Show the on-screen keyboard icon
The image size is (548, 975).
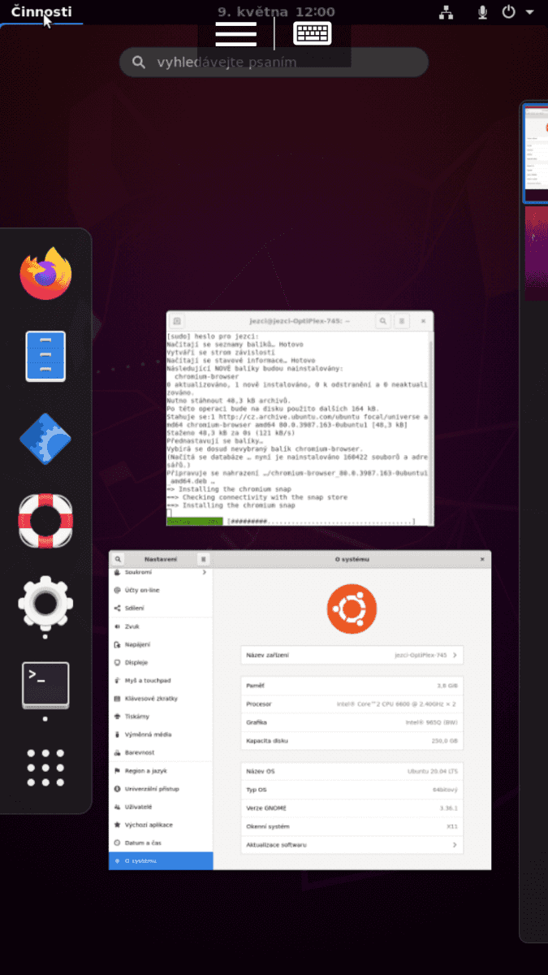coord(313,34)
